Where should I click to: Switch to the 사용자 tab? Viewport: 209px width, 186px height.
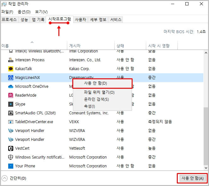tap(81, 20)
